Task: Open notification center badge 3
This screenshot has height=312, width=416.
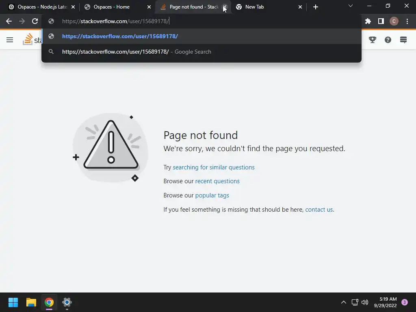Action: point(405,302)
